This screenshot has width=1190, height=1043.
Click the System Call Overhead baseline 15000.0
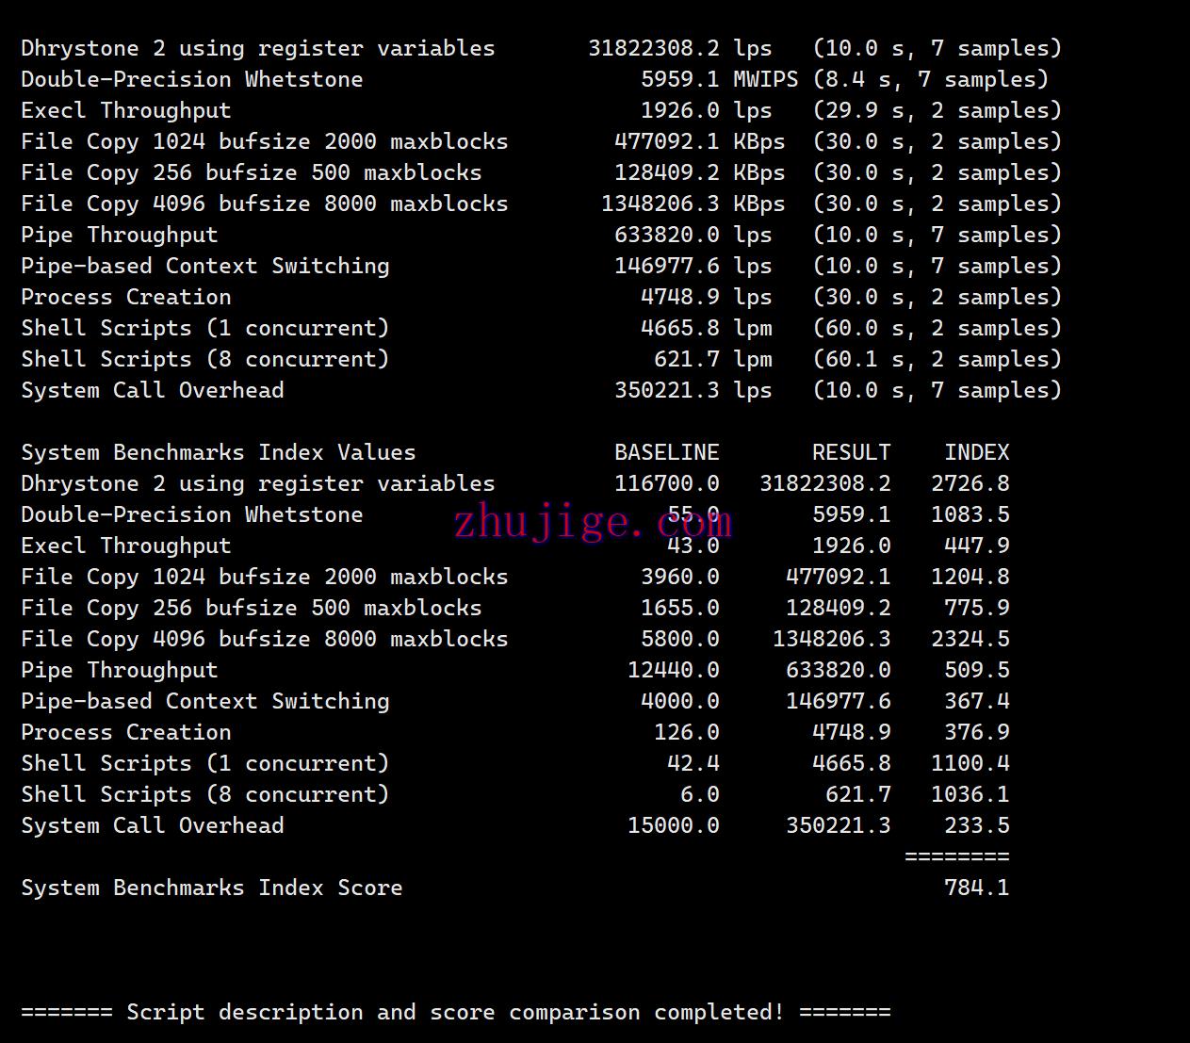tap(673, 825)
